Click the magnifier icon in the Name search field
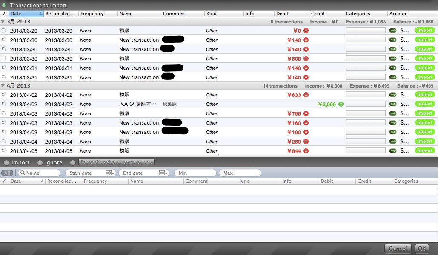Screen dimensions: 438x255 point(22,173)
